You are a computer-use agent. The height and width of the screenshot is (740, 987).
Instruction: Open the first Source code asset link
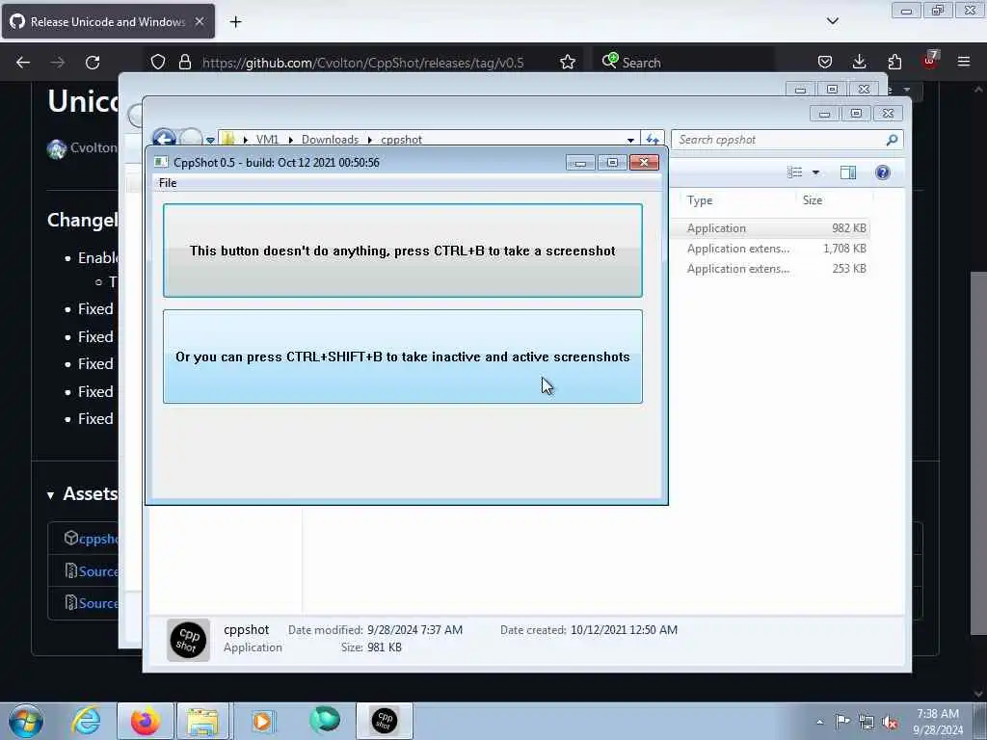click(98, 571)
